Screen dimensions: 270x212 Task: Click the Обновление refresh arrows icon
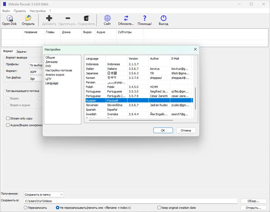(126, 18)
